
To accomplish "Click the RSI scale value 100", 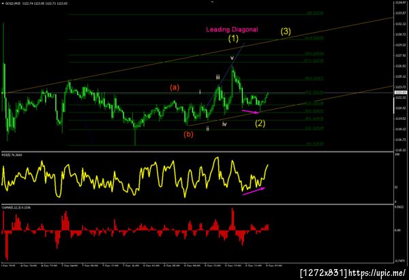I will pos(397,155).
